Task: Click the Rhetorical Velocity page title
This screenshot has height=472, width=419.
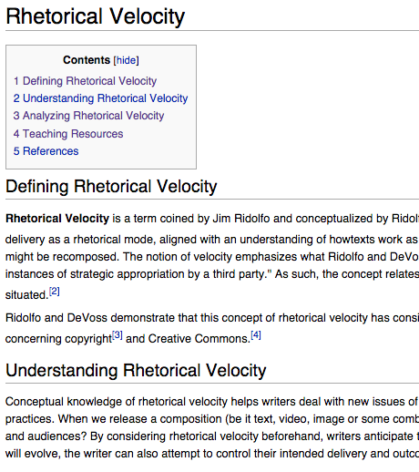Action: [95, 16]
